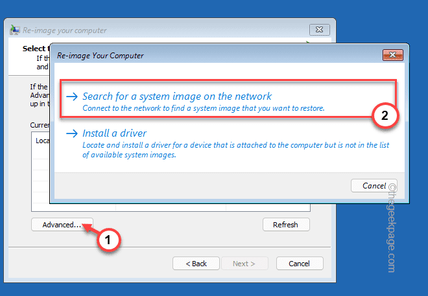Click the red circled number 1 badge
The width and height of the screenshot is (428, 296).
(x=108, y=240)
